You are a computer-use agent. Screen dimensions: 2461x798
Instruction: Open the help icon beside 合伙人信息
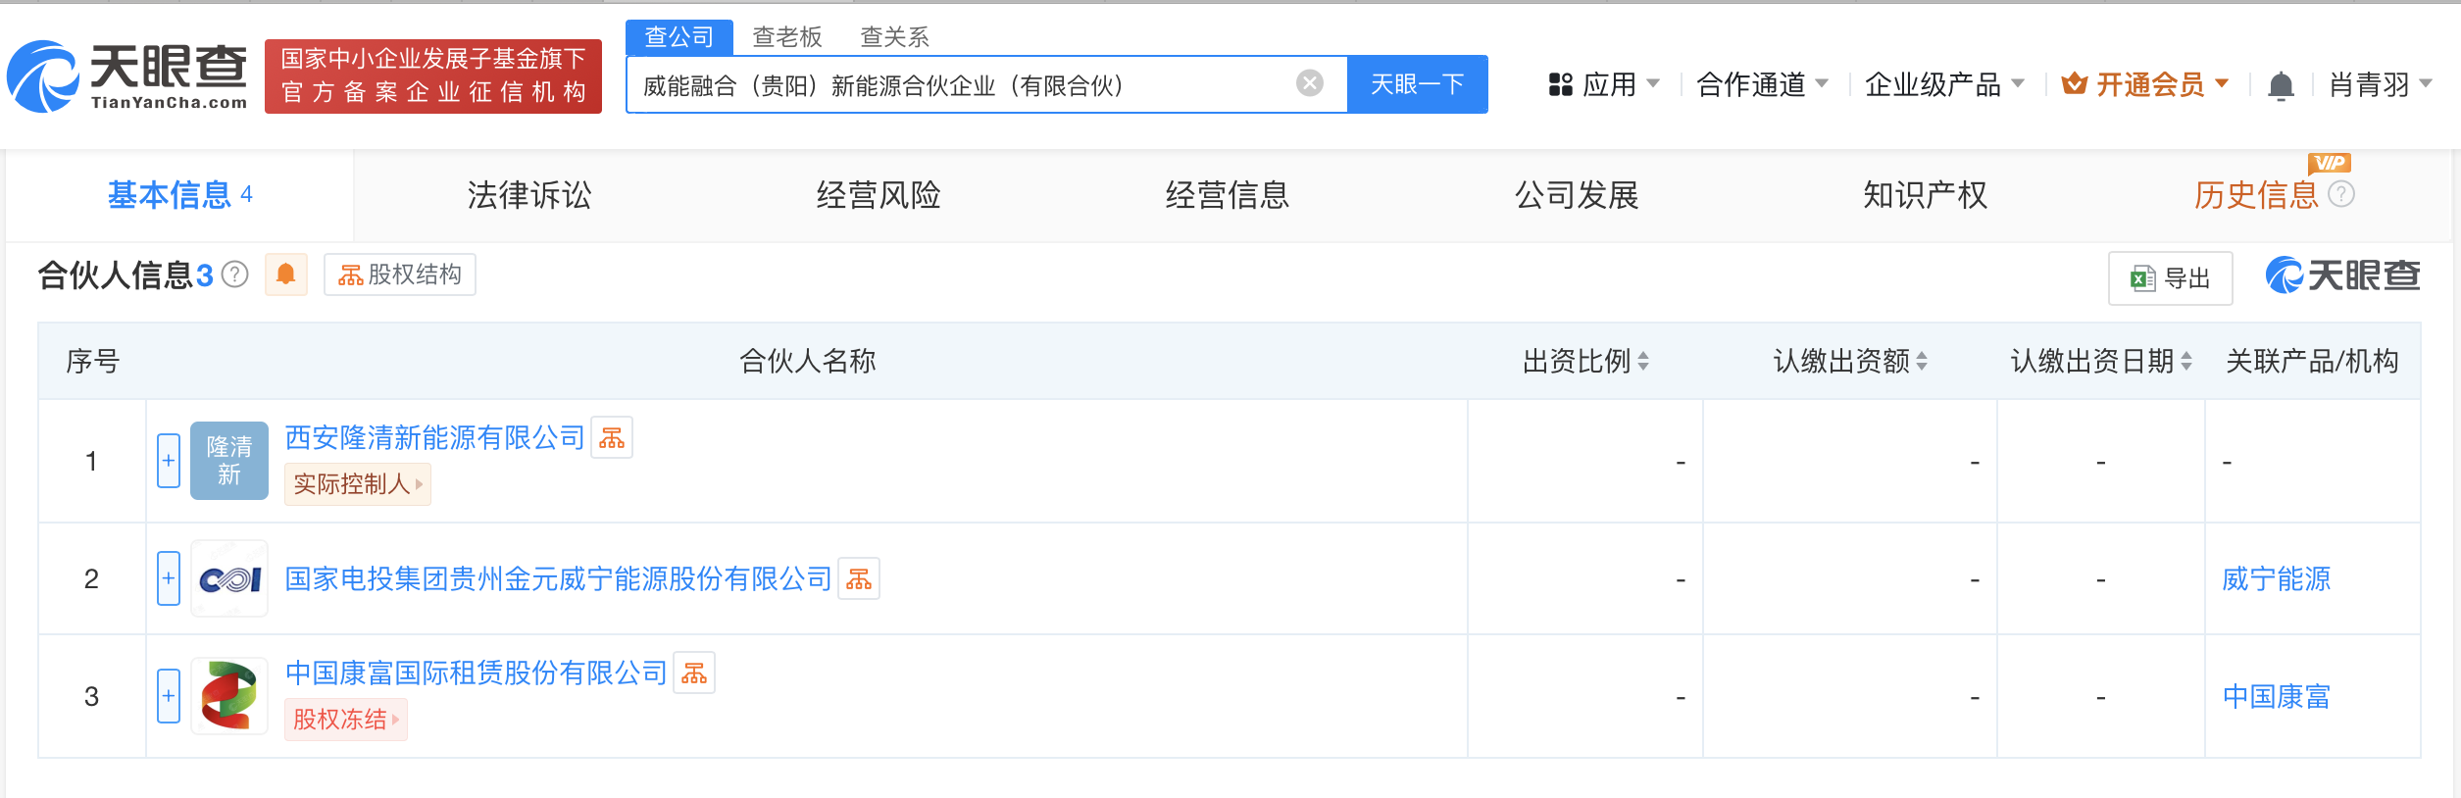[235, 274]
